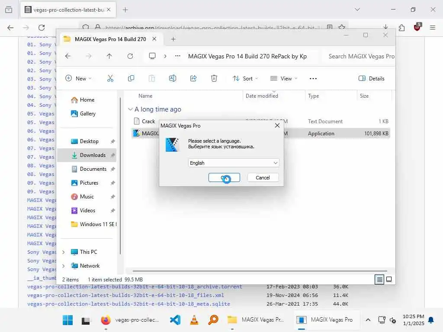Click the Cut scissors icon in Explorer toolbar
The width and height of the screenshot is (443, 332).
[110, 79]
